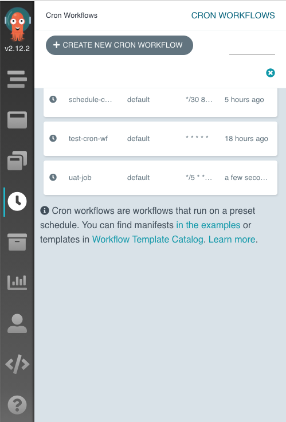Follow the 'in the examples' link
The width and height of the screenshot is (286, 422).
pos(208,225)
